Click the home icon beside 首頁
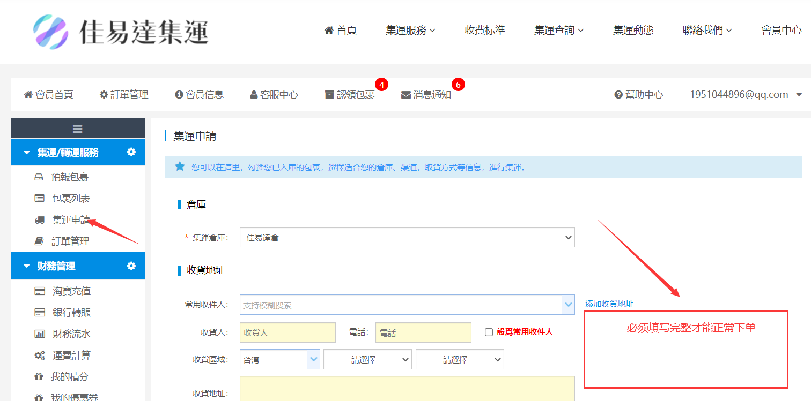 [329, 31]
